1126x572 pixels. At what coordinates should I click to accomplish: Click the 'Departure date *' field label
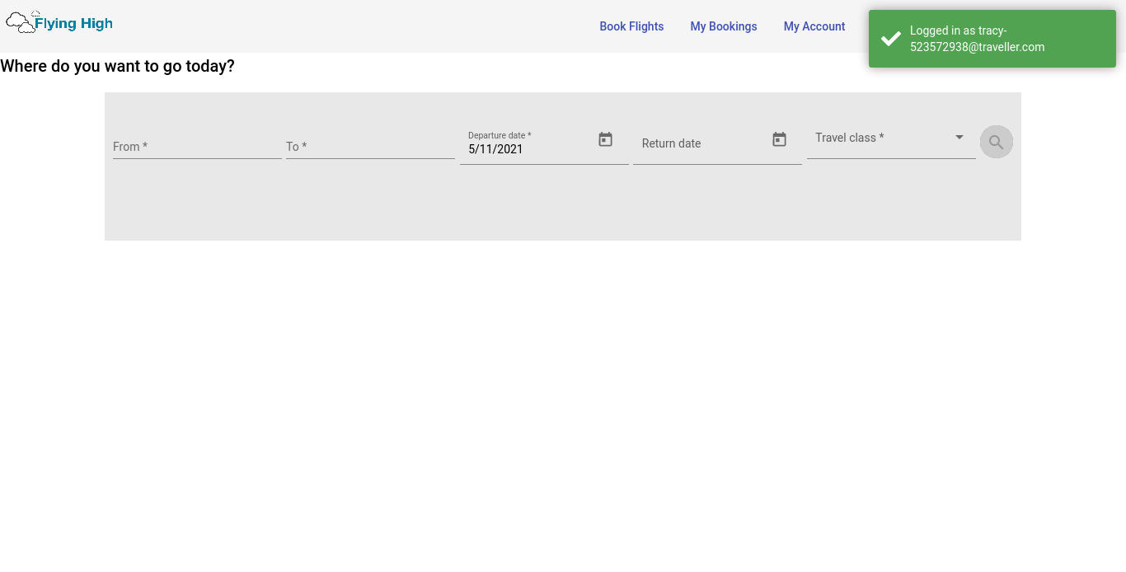[x=500, y=135]
